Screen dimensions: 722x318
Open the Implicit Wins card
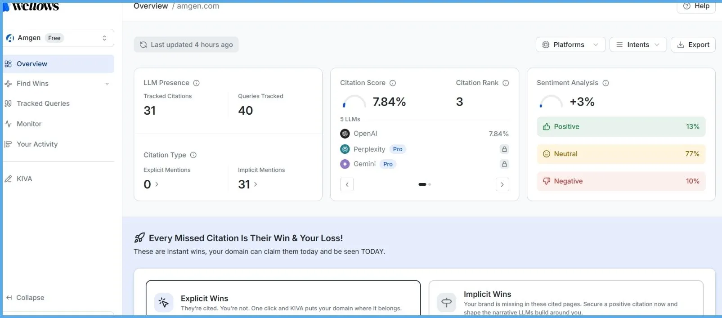click(566, 299)
